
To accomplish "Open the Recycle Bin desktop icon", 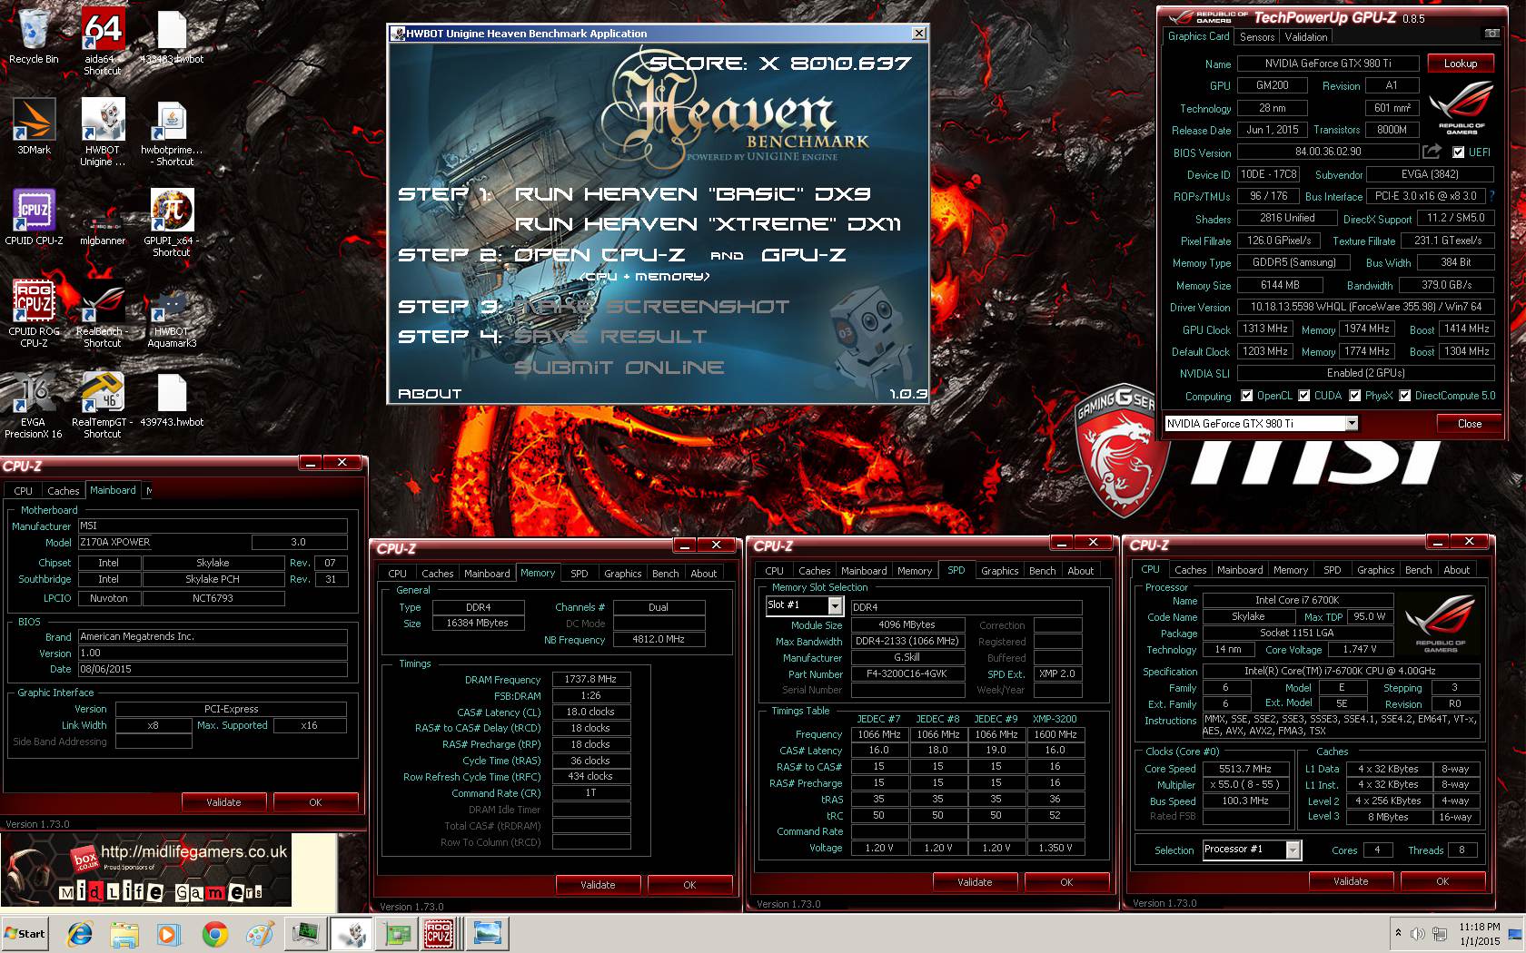I will [34, 36].
